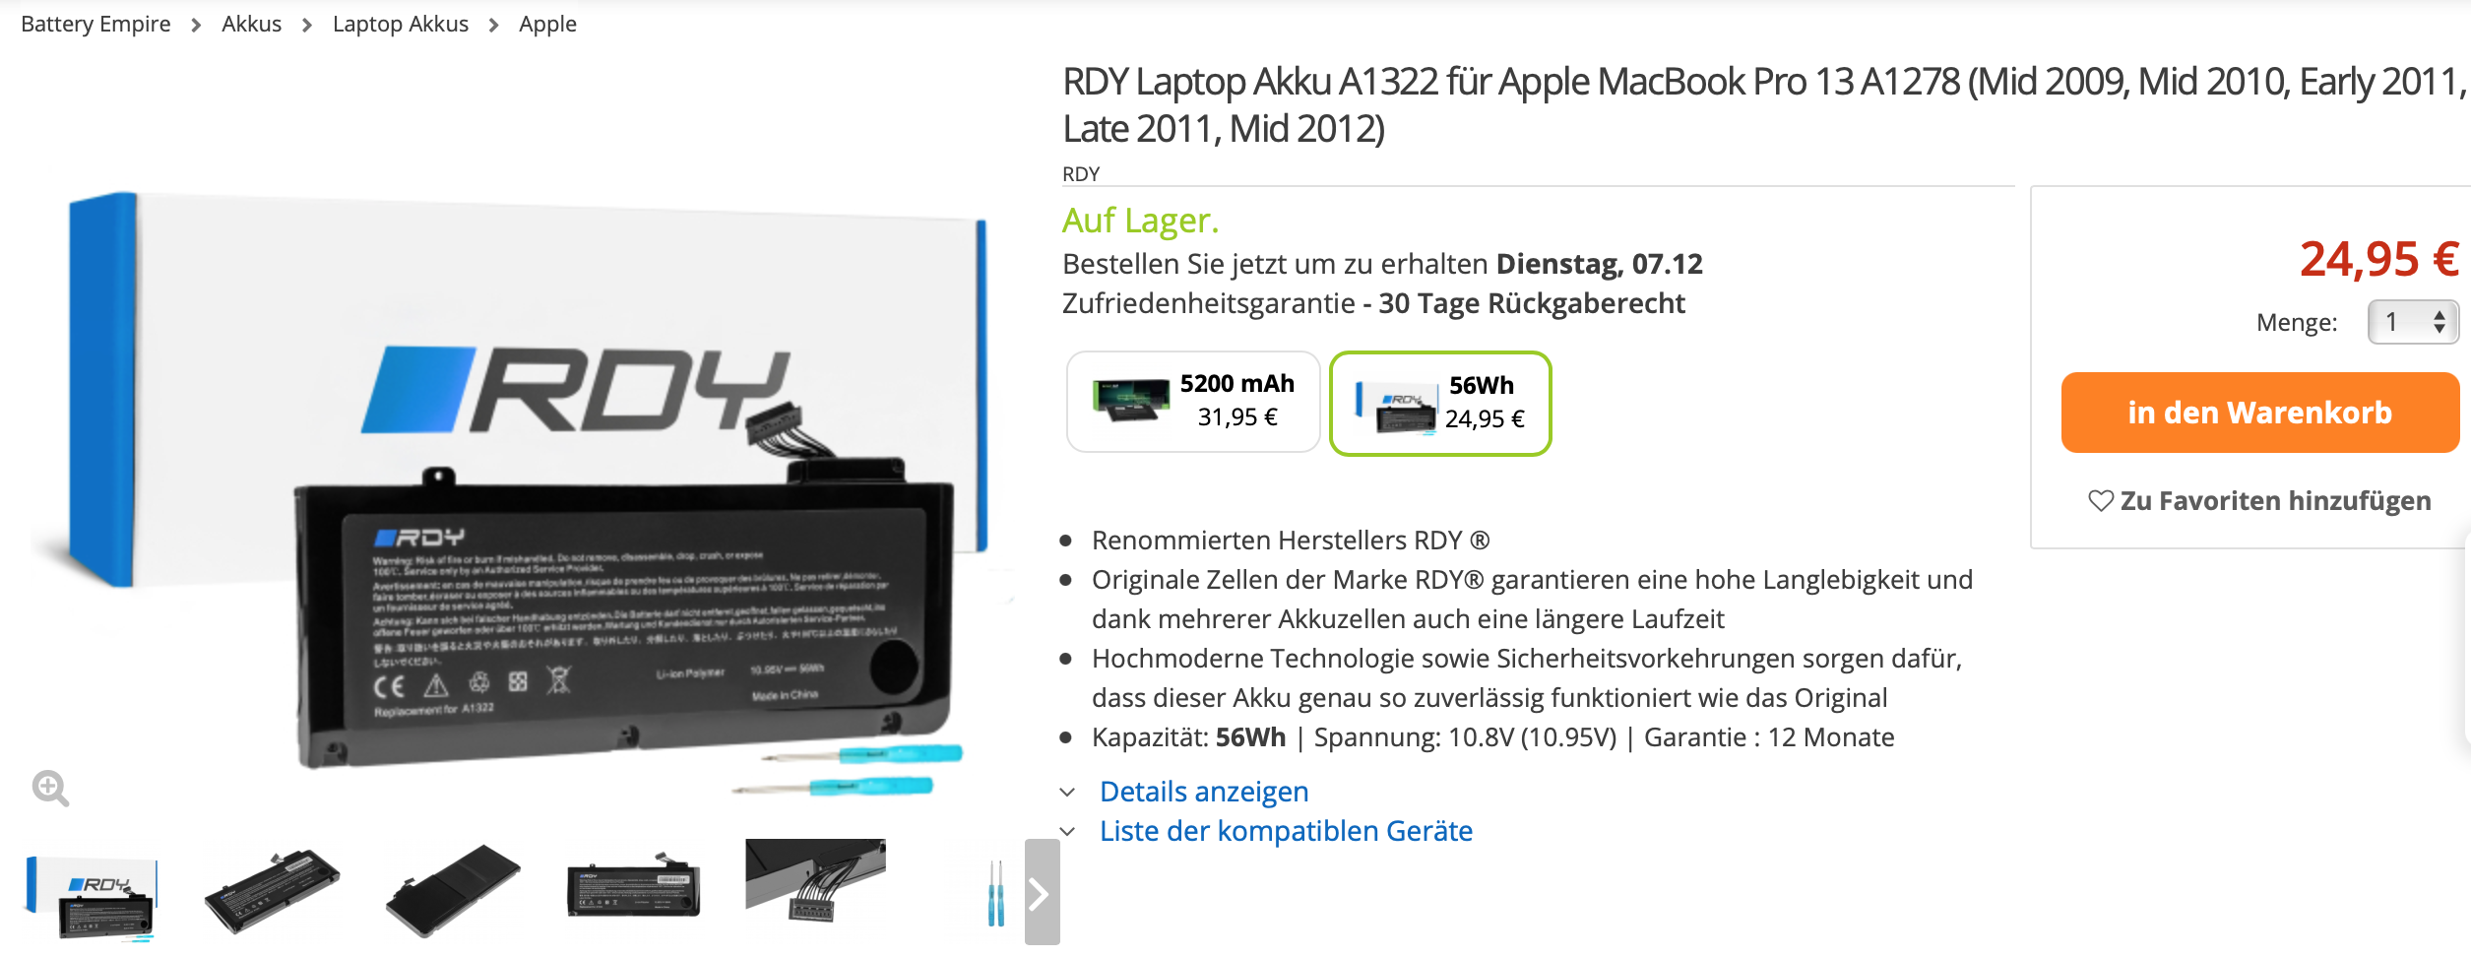Open the Menge quantity dropdown
This screenshot has width=2471, height=957.
pyautogui.click(x=2413, y=322)
